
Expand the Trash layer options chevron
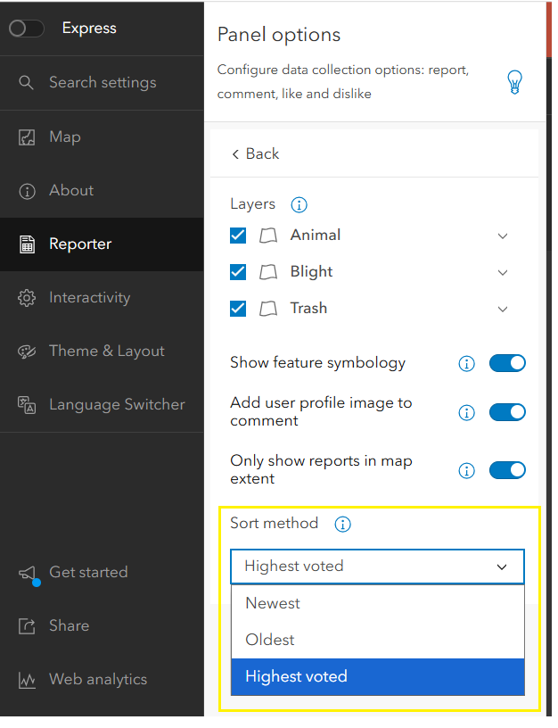pyautogui.click(x=503, y=310)
